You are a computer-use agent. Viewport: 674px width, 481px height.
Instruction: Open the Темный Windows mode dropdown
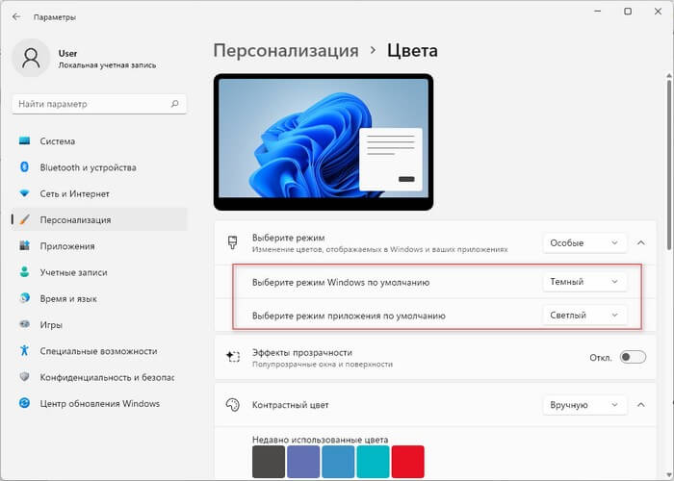pyautogui.click(x=584, y=282)
